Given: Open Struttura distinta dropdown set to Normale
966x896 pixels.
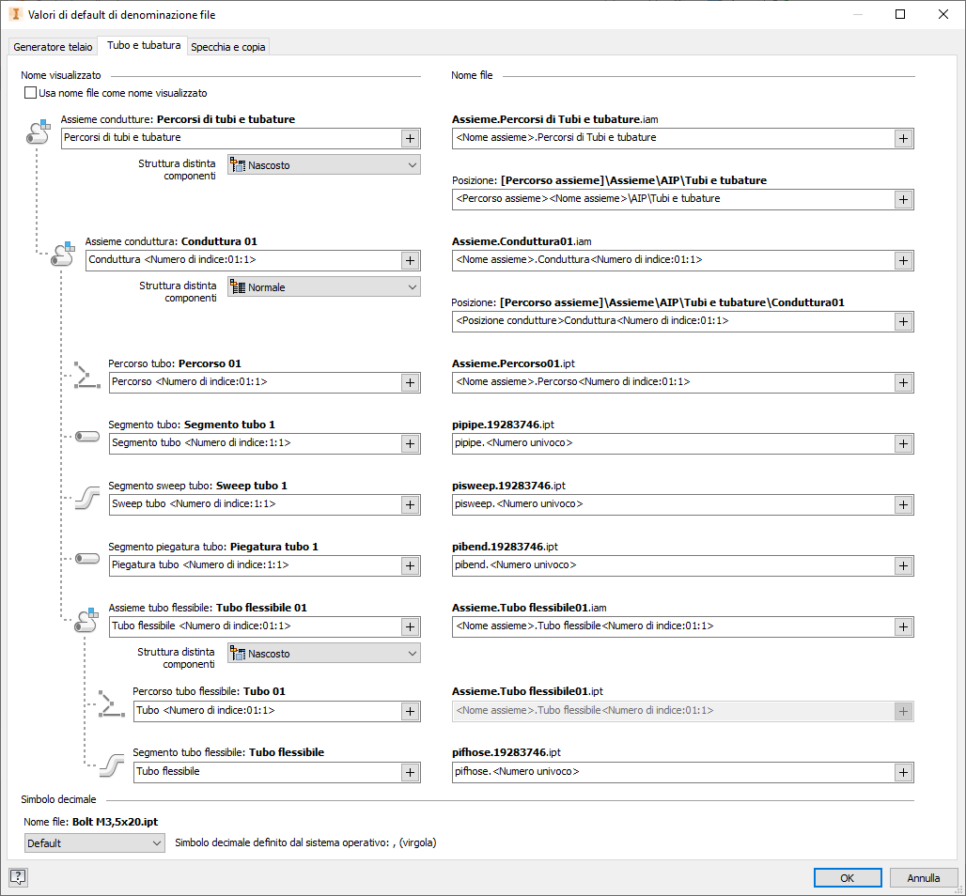Looking at the screenshot, I should click(x=324, y=287).
